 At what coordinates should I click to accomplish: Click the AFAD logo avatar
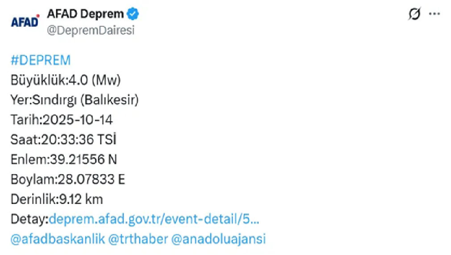tap(25, 21)
